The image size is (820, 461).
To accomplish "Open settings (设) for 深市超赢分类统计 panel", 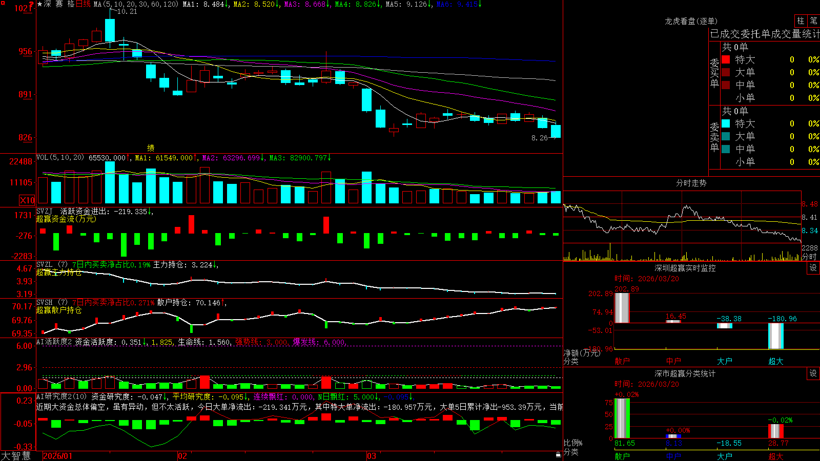I will pos(813,373).
